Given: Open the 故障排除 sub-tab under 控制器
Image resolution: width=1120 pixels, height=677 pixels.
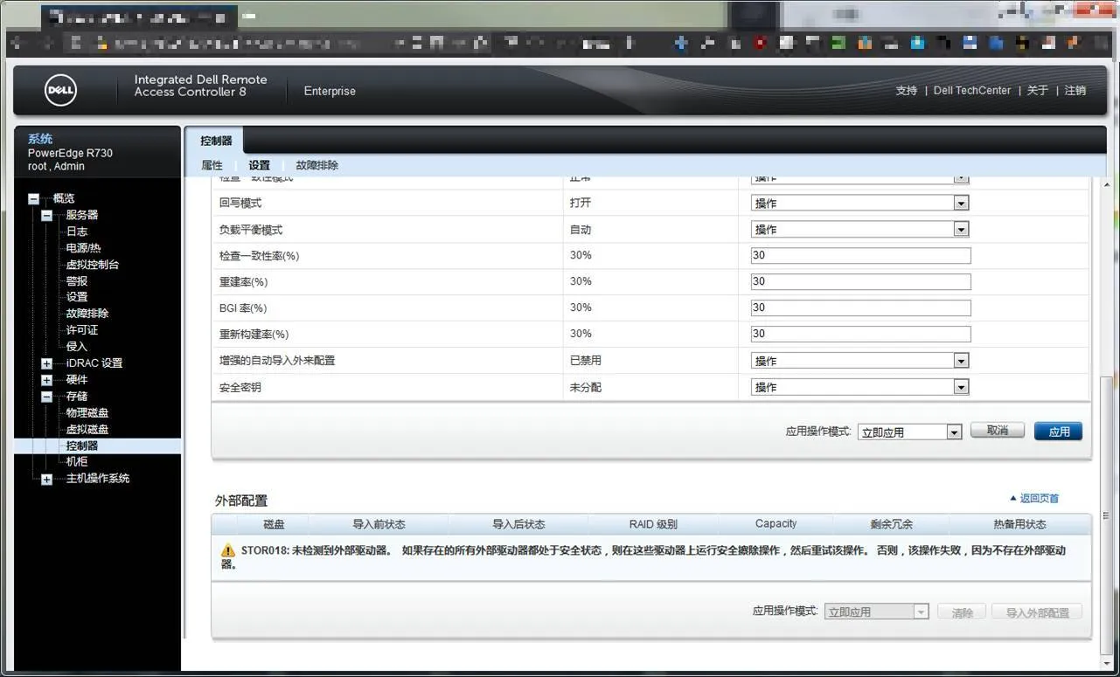Looking at the screenshot, I should point(317,165).
